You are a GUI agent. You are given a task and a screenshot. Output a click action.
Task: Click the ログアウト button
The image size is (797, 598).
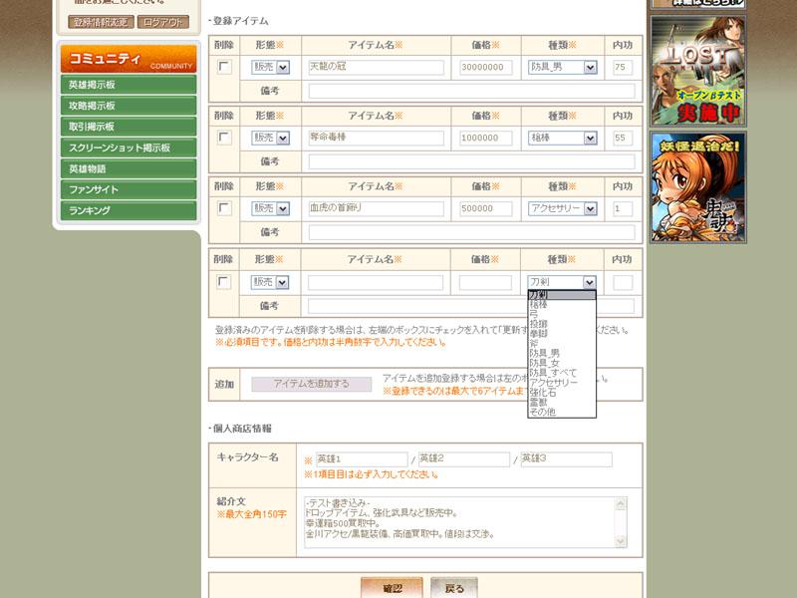pyautogui.click(x=163, y=22)
